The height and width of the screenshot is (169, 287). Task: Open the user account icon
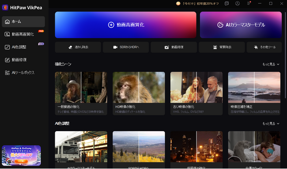[238, 4]
